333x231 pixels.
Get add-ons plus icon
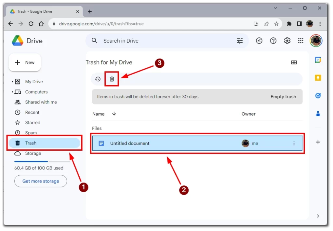(318, 142)
